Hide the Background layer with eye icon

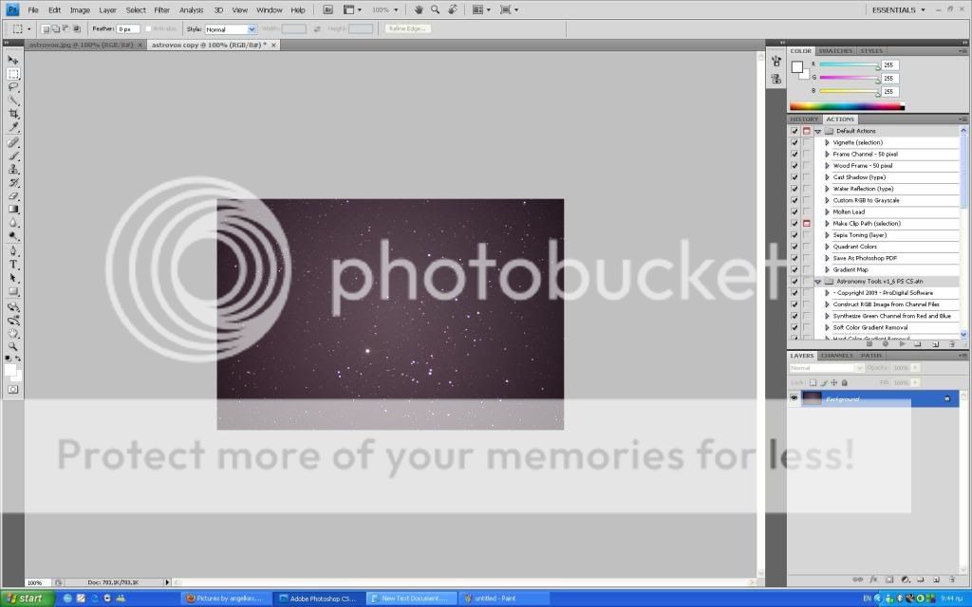794,399
